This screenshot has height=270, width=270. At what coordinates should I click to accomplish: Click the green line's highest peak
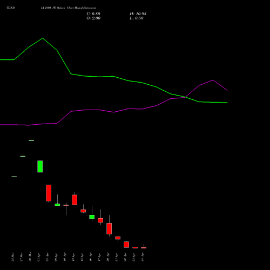pos(43,38)
